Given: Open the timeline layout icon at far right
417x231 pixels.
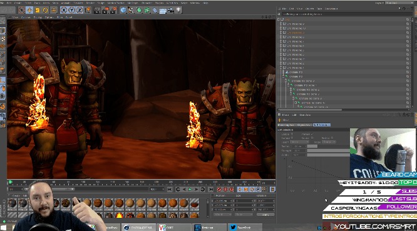Looking at the screenshot, I should (x=272, y=189).
